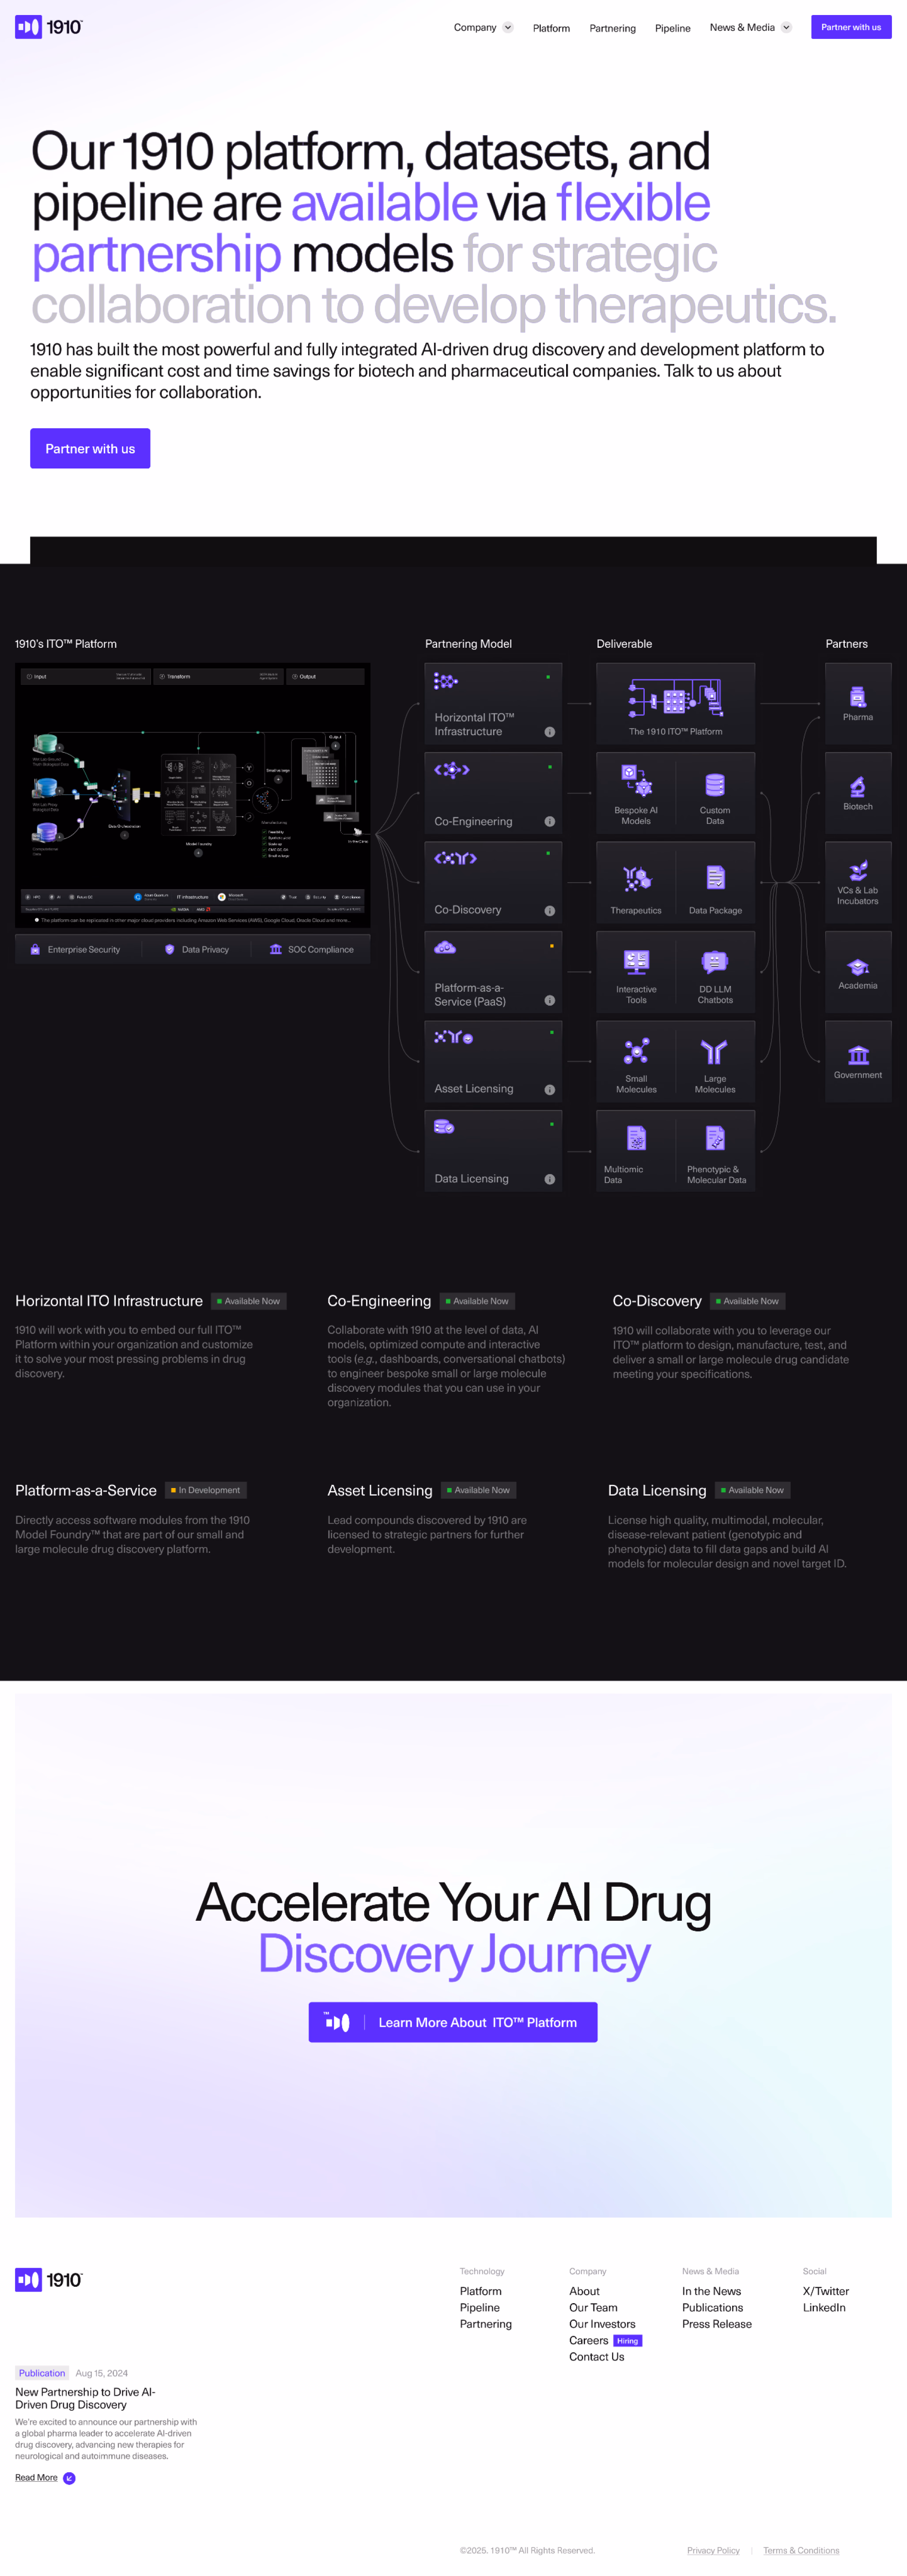Image resolution: width=907 pixels, height=2576 pixels.
Task: Open the Pipeline nav item
Action: (672, 28)
